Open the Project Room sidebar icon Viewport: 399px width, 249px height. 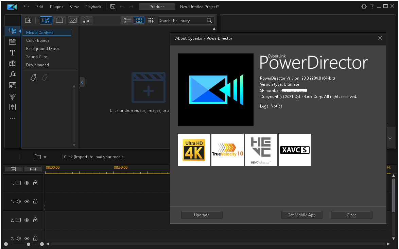pos(13,41)
